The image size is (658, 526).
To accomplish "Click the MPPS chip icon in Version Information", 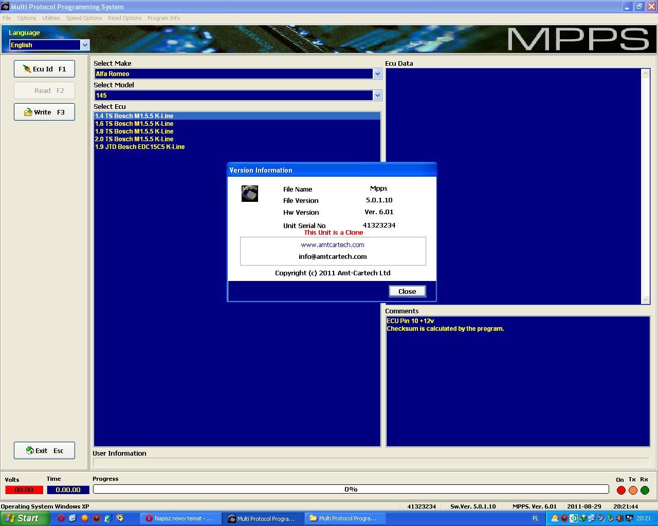I will pos(250,194).
